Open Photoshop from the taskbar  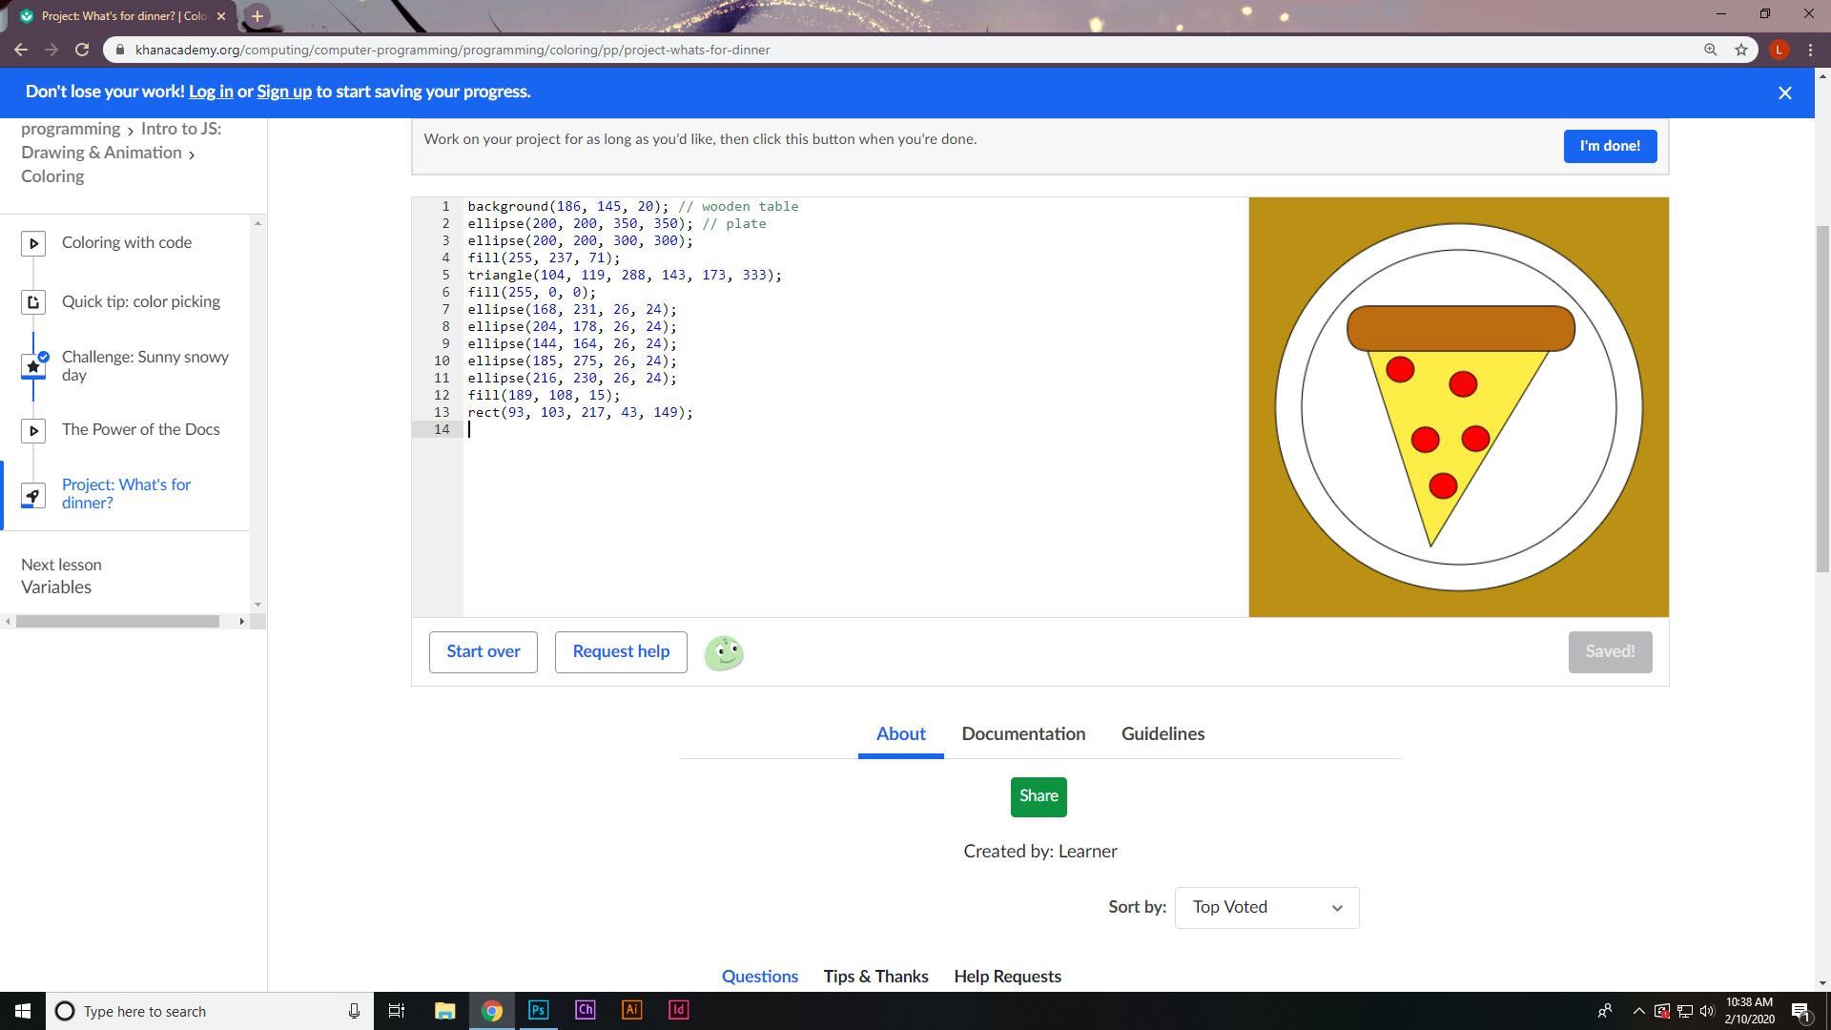(x=538, y=1010)
